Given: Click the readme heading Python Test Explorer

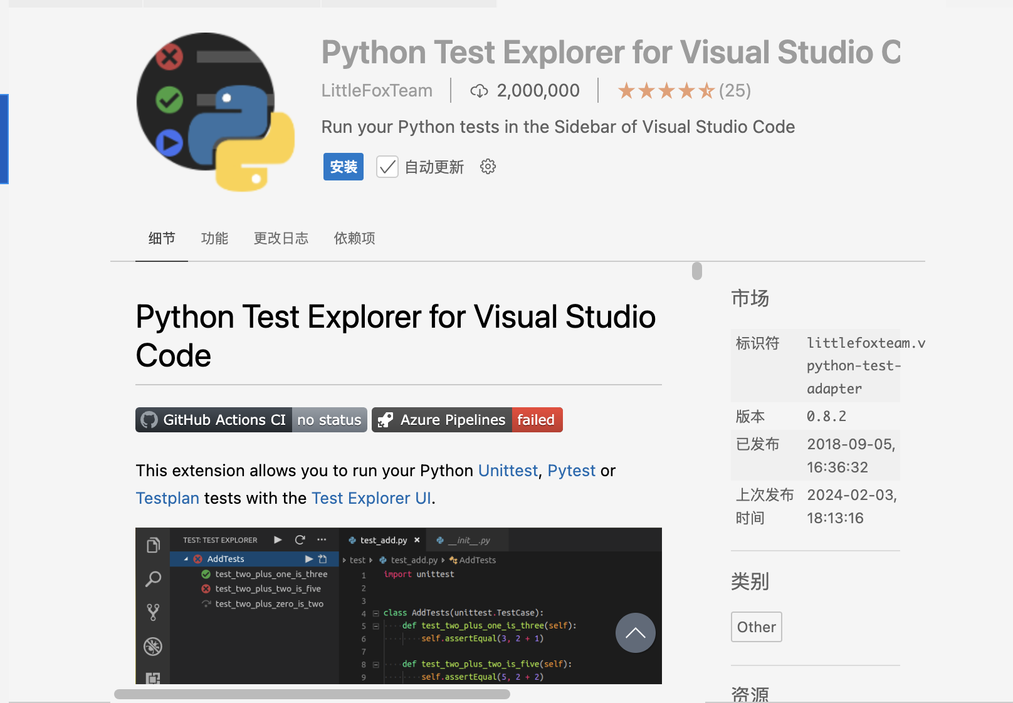Looking at the screenshot, I should point(396,336).
